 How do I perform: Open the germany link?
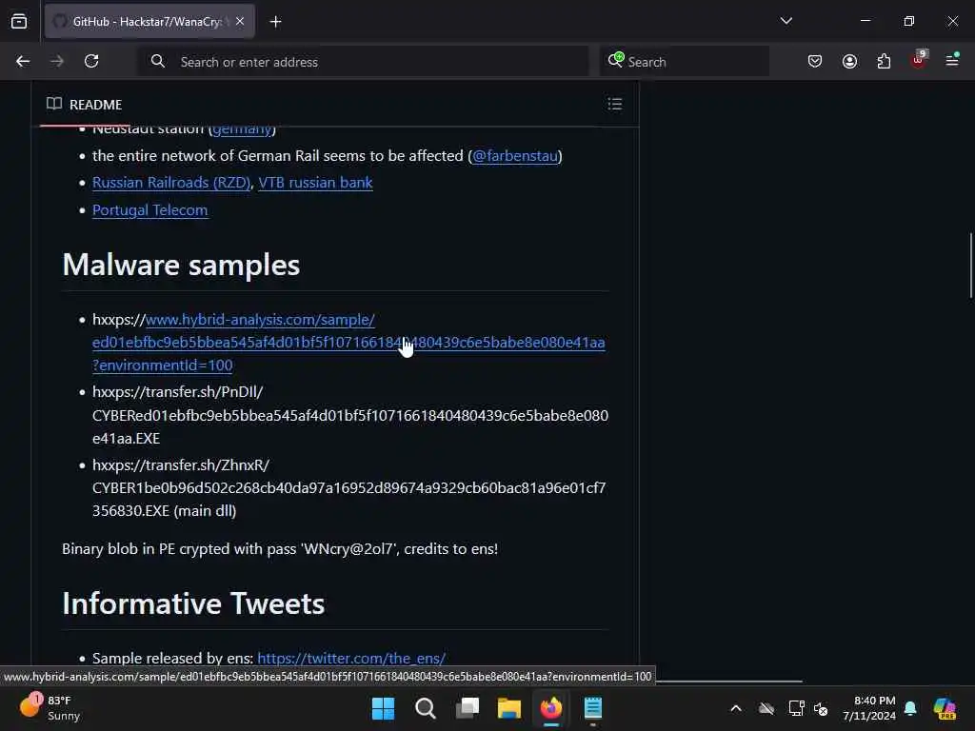coord(242,129)
